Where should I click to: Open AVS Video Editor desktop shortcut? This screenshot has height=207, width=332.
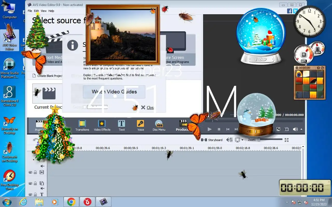(x=10, y=40)
